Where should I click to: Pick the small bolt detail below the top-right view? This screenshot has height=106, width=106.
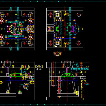coord(58,54)
